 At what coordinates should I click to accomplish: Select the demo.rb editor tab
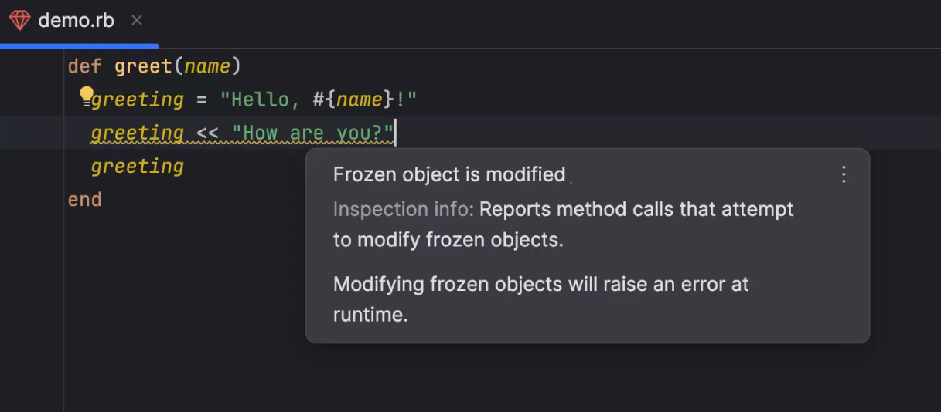point(76,21)
